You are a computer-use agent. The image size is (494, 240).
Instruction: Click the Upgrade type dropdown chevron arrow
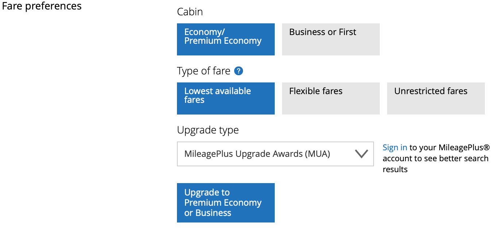(361, 154)
